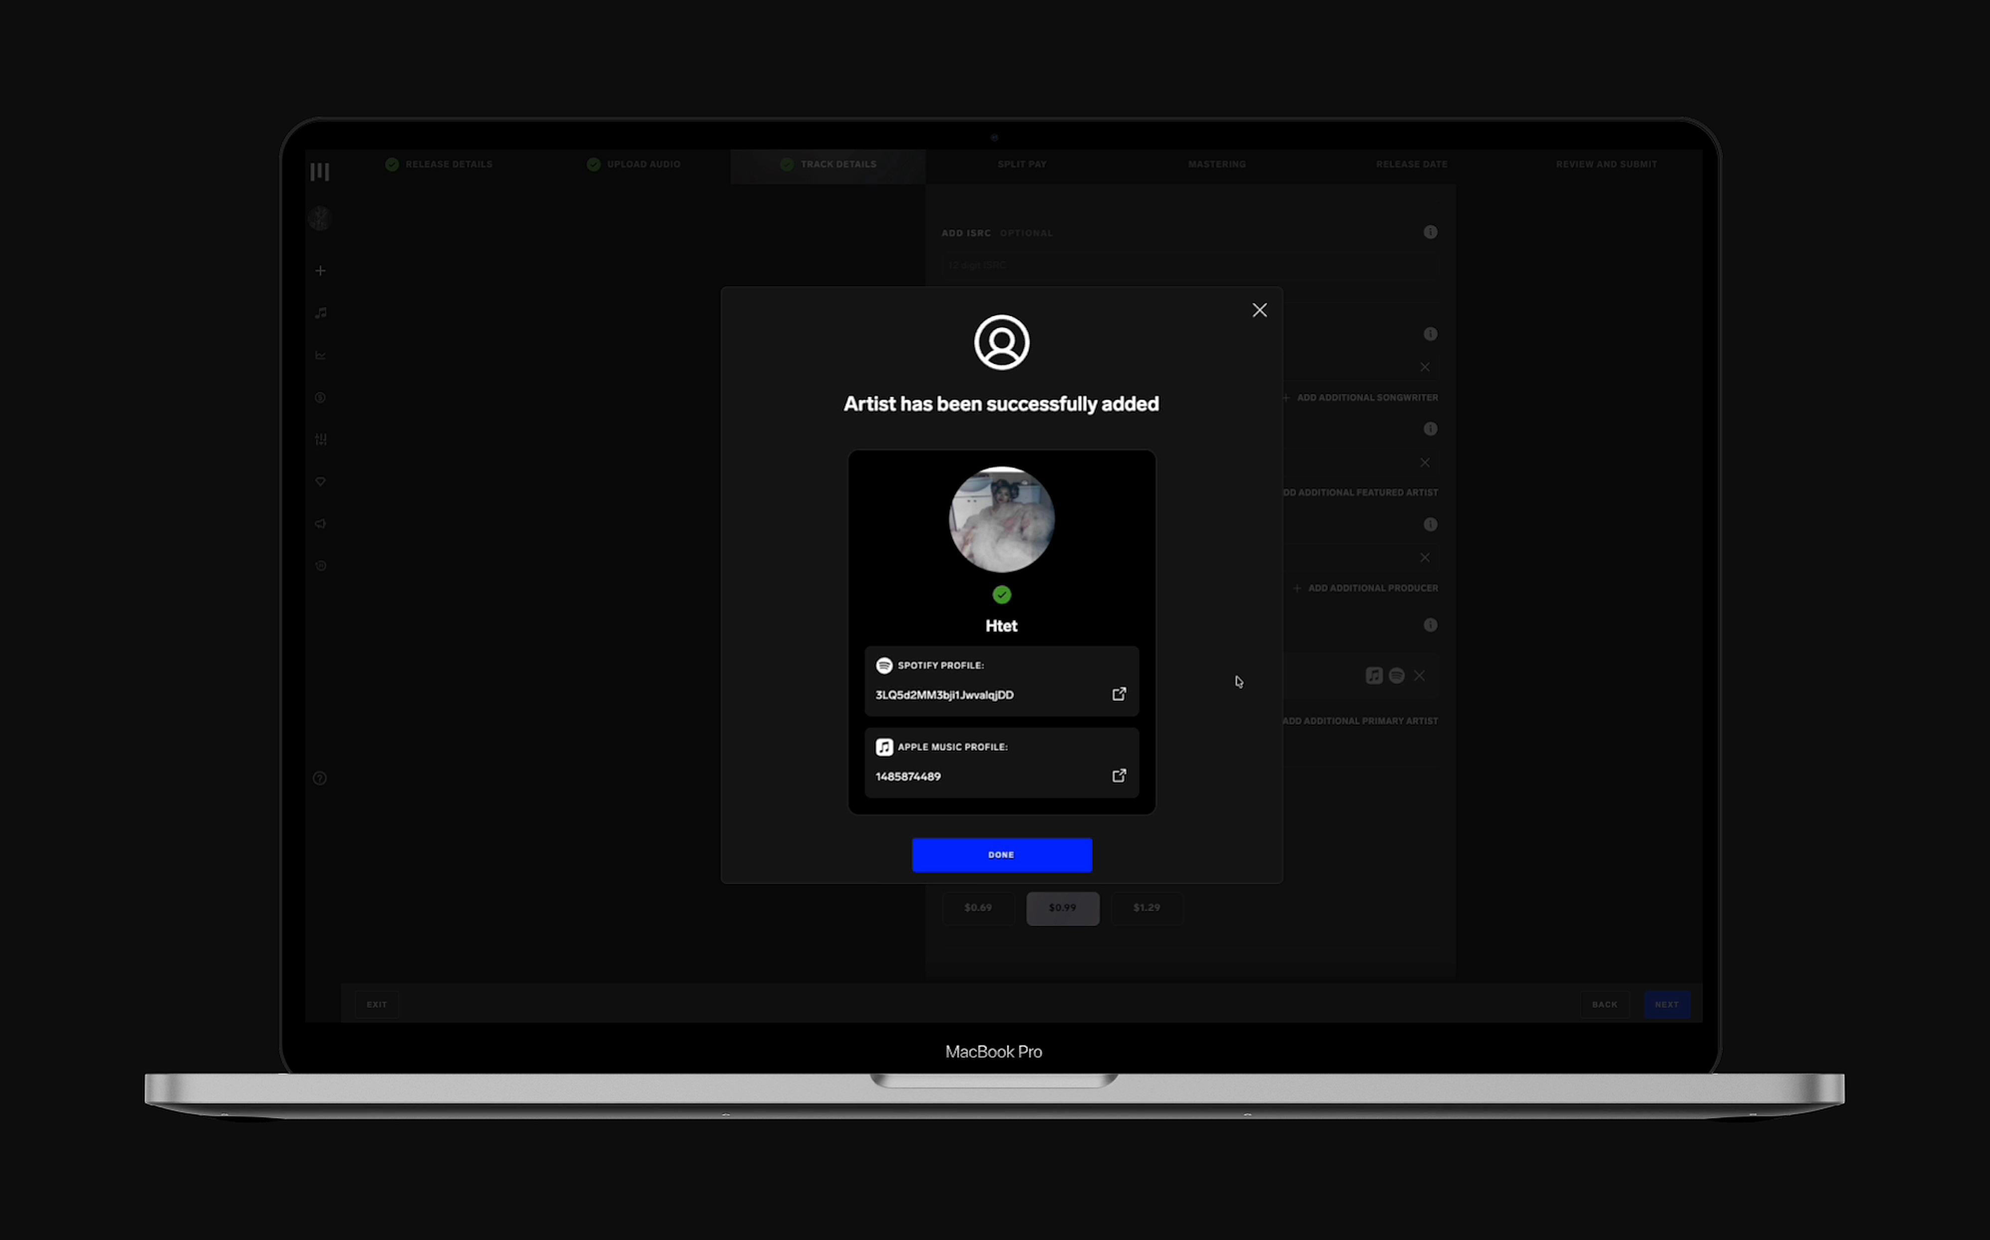1990x1240 pixels.
Task: Select the mastering sliders icon in the sidebar
Action: pyautogui.click(x=320, y=440)
